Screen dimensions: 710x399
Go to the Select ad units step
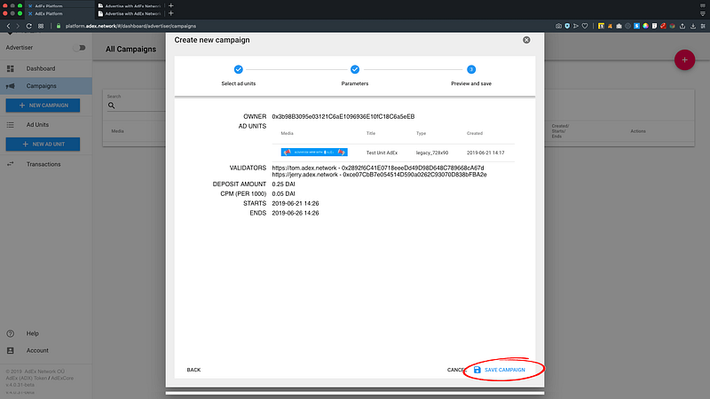[x=238, y=74]
